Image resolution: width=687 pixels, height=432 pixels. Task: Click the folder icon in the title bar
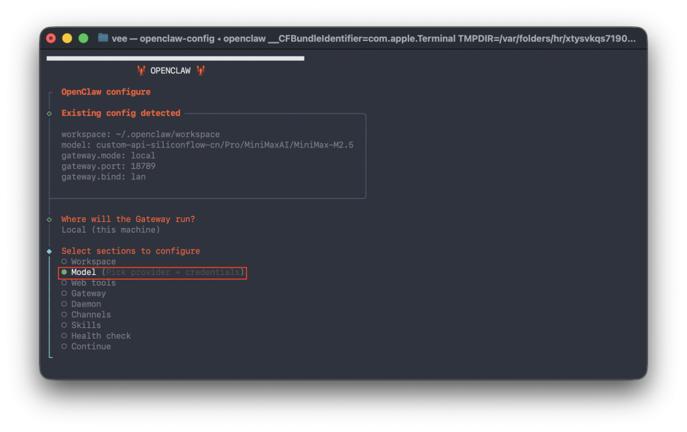103,38
